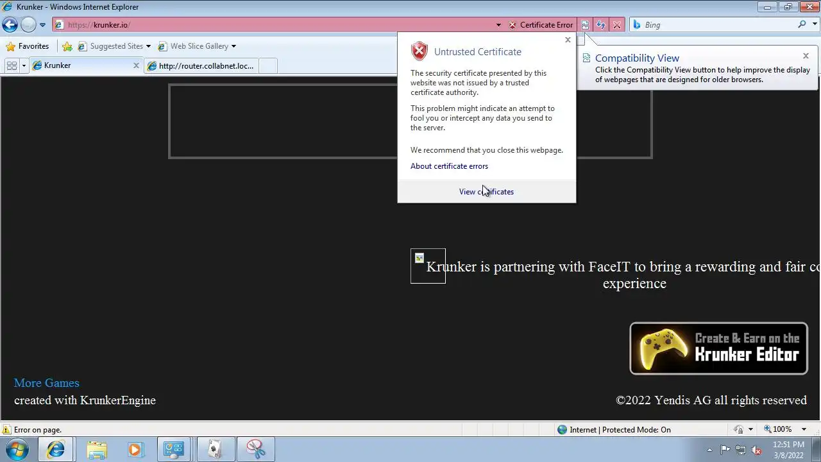
Task: Click the Certificate Error security badge
Action: (541, 25)
